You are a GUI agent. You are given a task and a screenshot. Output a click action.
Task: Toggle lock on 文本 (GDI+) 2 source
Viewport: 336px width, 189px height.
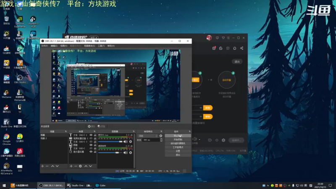tap(95, 135)
